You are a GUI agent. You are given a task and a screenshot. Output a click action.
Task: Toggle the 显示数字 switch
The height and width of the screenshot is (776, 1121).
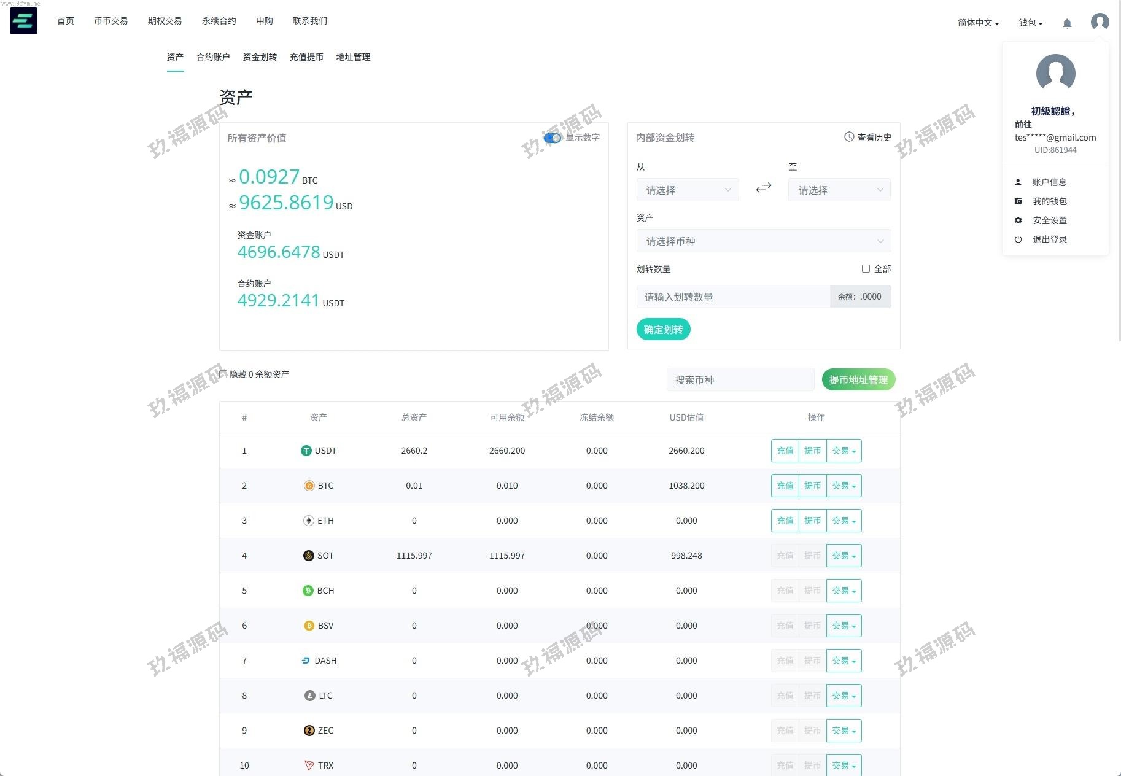pyautogui.click(x=553, y=138)
